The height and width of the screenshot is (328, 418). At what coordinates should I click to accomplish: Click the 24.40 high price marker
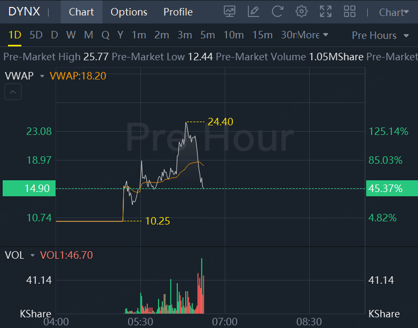[220, 122]
